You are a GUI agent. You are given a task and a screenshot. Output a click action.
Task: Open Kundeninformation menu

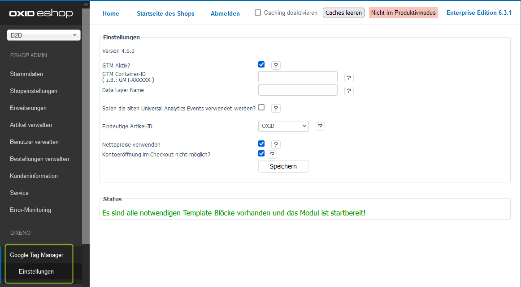pos(34,176)
